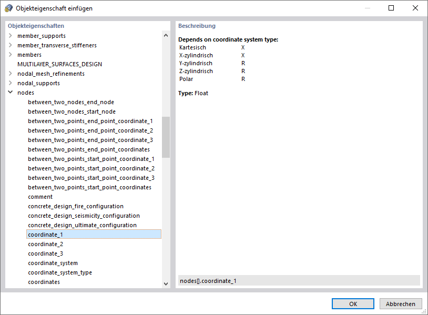428x315 pixels.
Task: Expand the member_transverse_stiffeners node
Action: pos(11,45)
